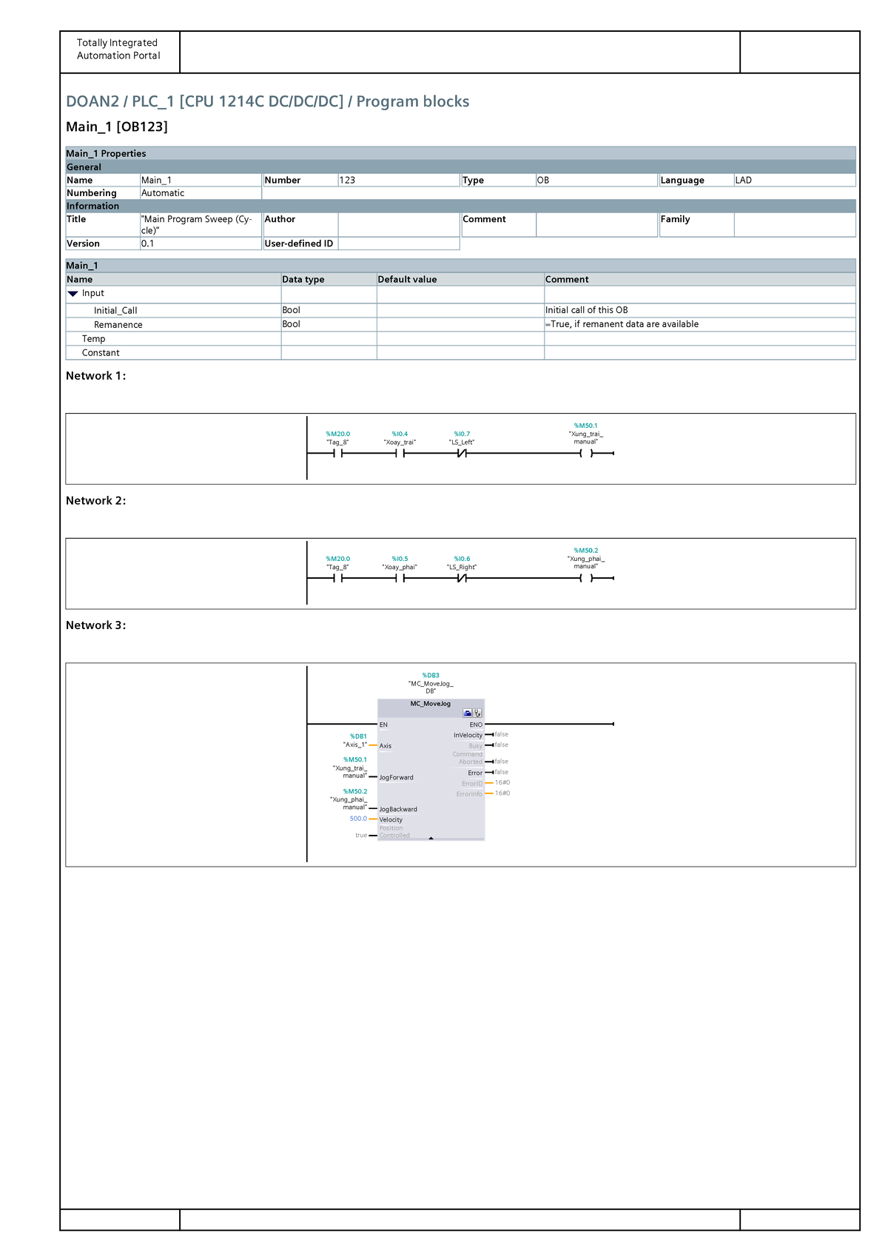Click the Type value OB cell

596,180
